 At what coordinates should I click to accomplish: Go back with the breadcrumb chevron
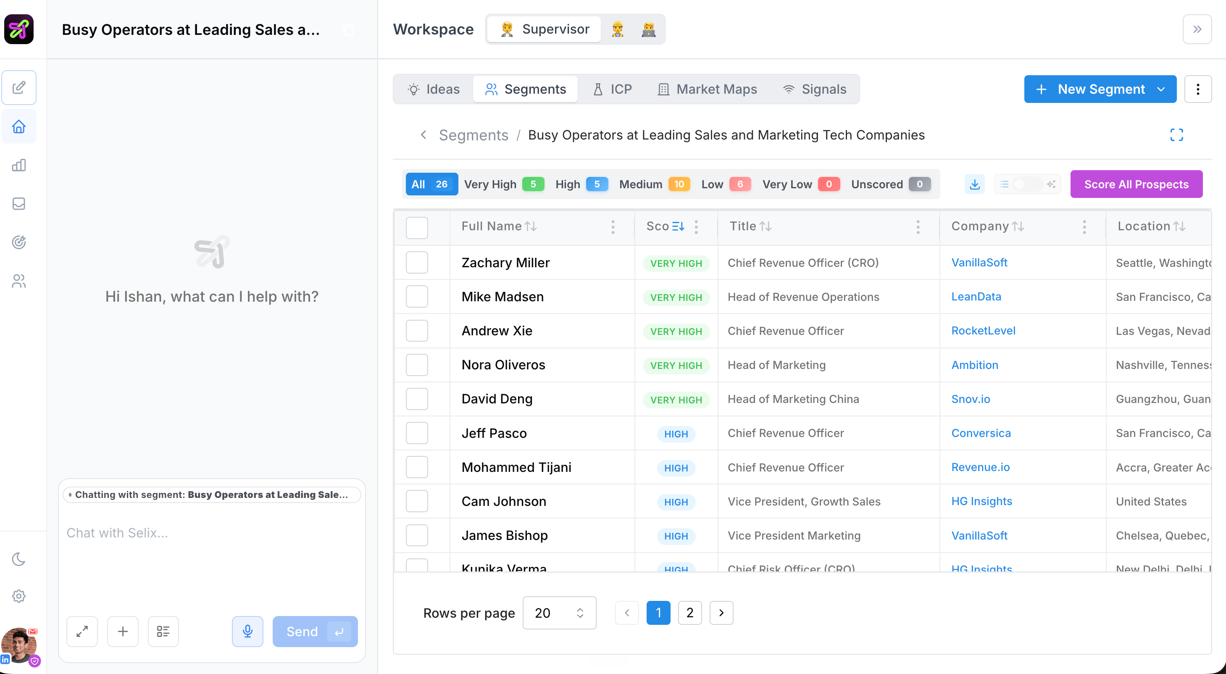(424, 135)
